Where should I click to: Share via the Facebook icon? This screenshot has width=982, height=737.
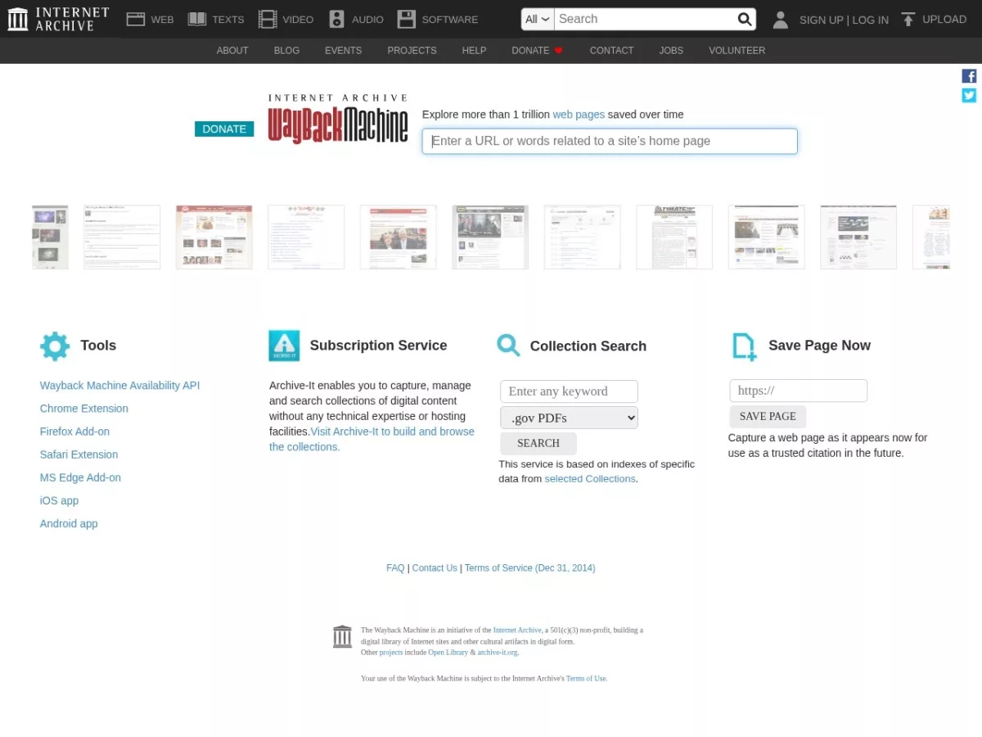tap(969, 76)
